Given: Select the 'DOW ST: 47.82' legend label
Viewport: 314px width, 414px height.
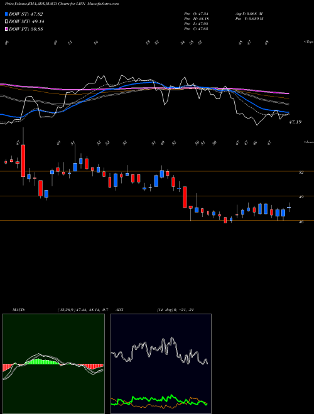Looking at the screenshot, I should [x=26, y=14].
